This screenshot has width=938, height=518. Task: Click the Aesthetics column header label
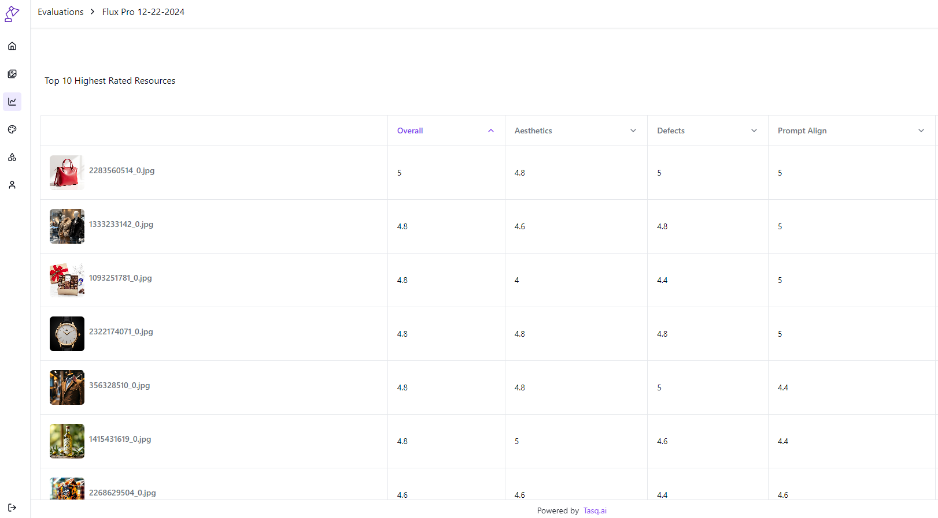pyautogui.click(x=533, y=131)
